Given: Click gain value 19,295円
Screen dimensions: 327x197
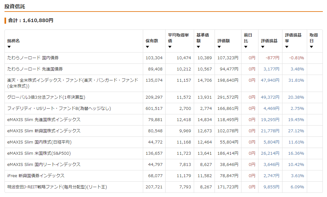Looking at the screenshot, I should 270,120.
